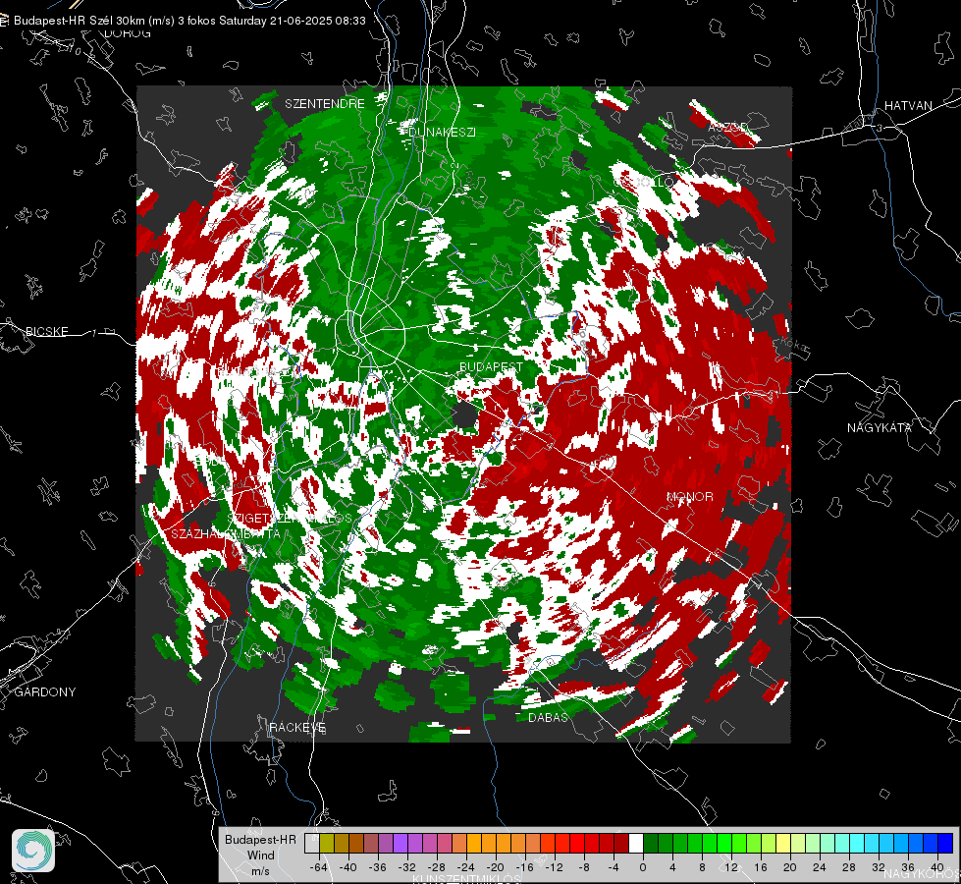Pick the olive -64 m/s legend swatch
Image resolution: width=961 pixels, height=884 pixels.
(327, 843)
